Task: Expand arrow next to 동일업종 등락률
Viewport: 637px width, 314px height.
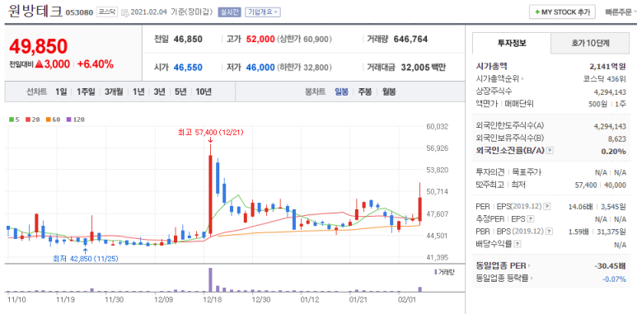Action: coord(532,279)
